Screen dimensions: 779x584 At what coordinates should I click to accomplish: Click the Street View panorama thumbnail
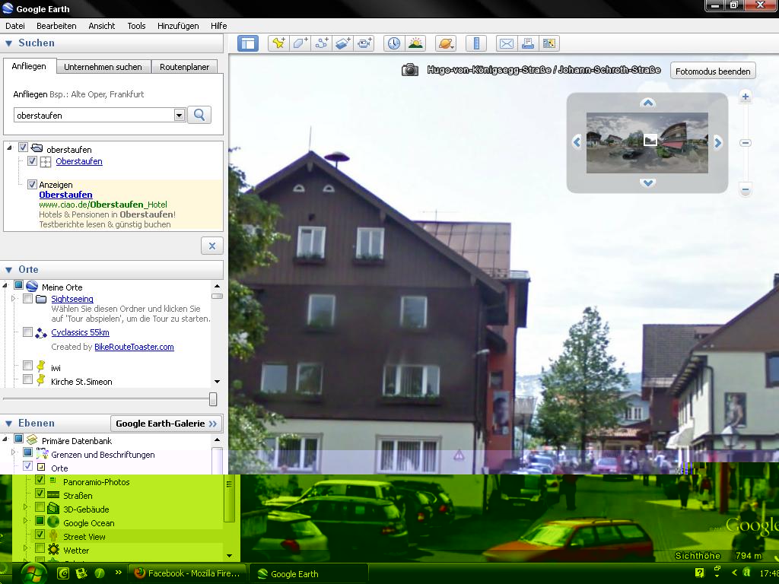point(647,142)
